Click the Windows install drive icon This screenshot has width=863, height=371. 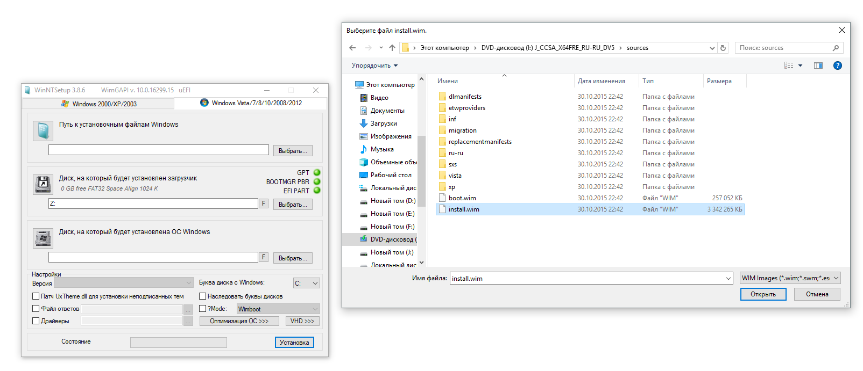pyautogui.click(x=43, y=238)
